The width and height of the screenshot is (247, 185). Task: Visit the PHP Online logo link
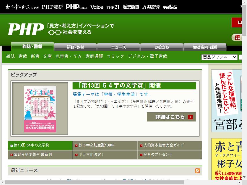pos(76,7)
